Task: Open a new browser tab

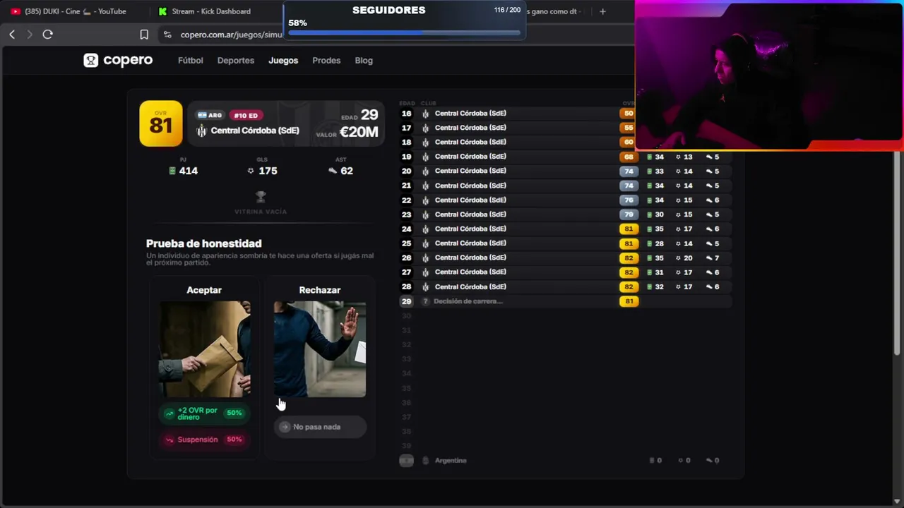Action: click(x=602, y=11)
